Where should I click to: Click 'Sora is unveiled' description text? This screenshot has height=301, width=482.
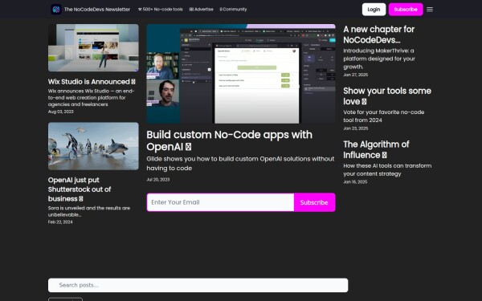tap(89, 211)
